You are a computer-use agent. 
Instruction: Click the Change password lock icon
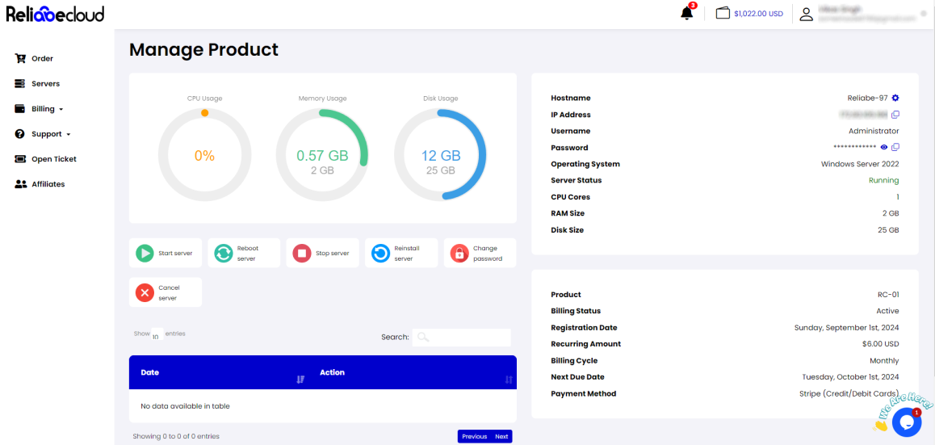click(459, 253)
